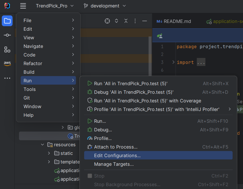Image resolution: width=243 pixels, height=189 pixels.
Task: Choose Run... from the Run submenu
Action: click(x=158, y=121)
